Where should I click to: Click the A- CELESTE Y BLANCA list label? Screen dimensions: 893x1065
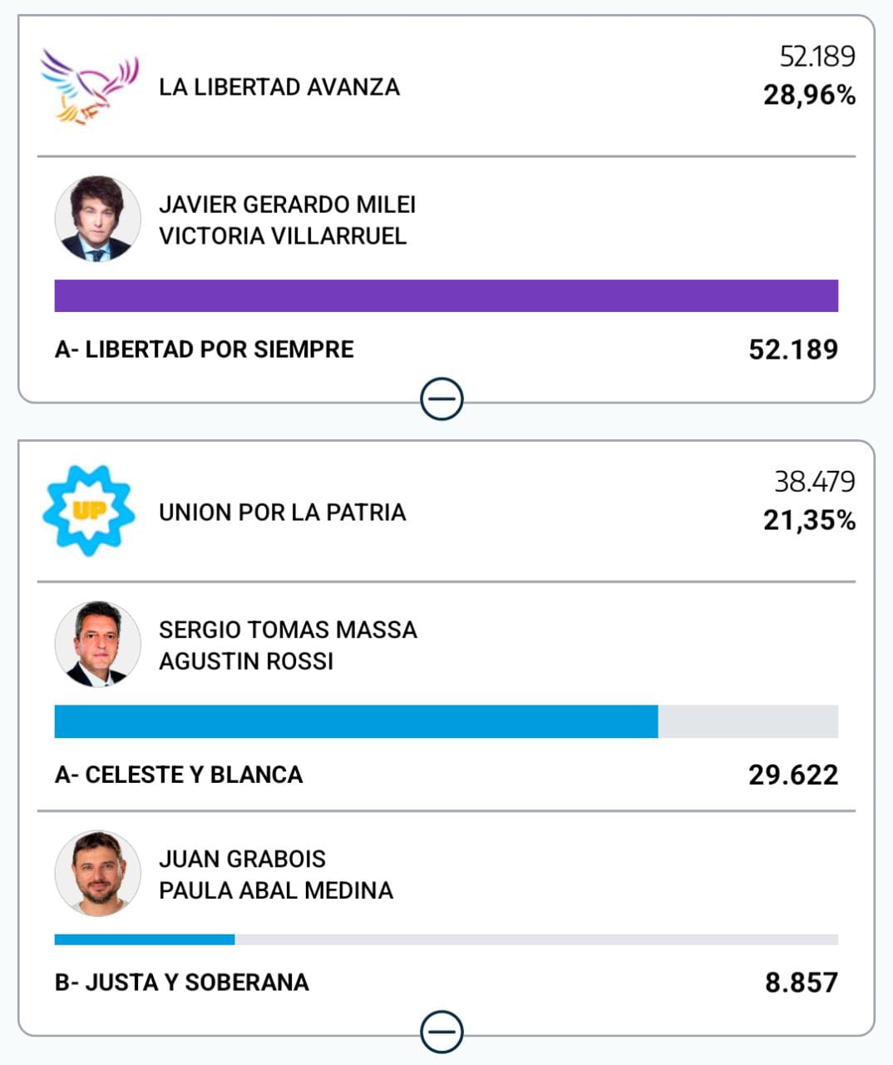click(x=179, y=775)
